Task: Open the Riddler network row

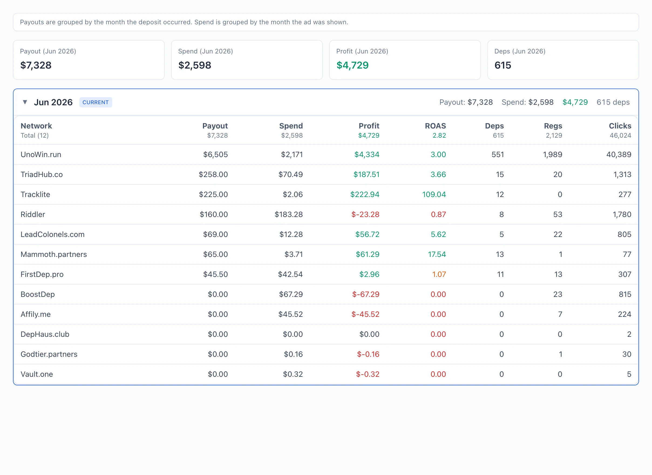Action: (x=326, y=215)
